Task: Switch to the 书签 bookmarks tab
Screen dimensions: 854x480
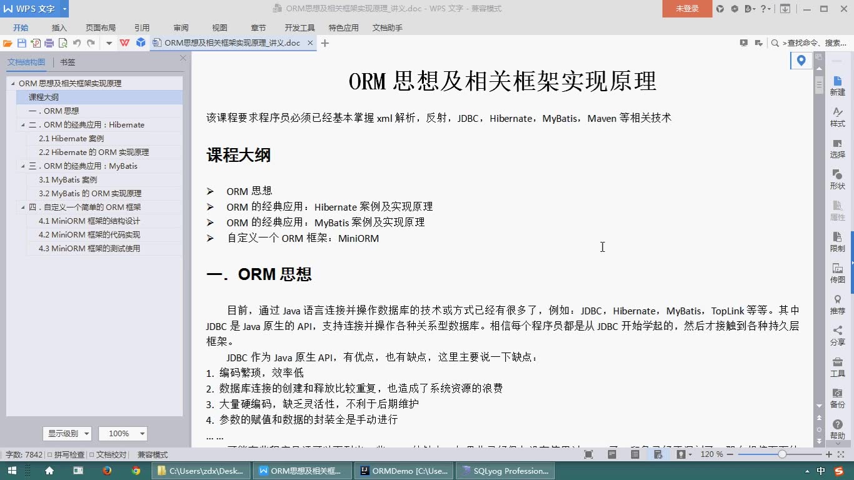Action: (68, 62)
